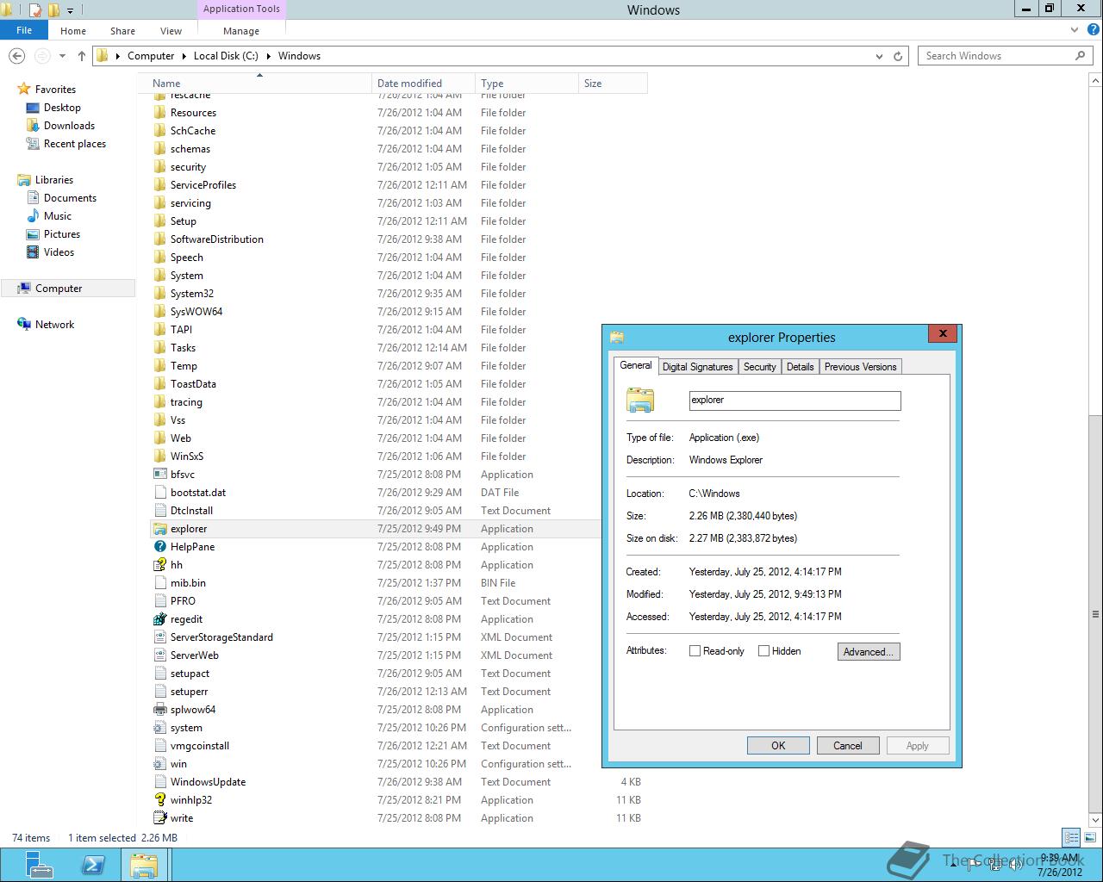Switch to Details tab in Properties

tap(800, 367)
